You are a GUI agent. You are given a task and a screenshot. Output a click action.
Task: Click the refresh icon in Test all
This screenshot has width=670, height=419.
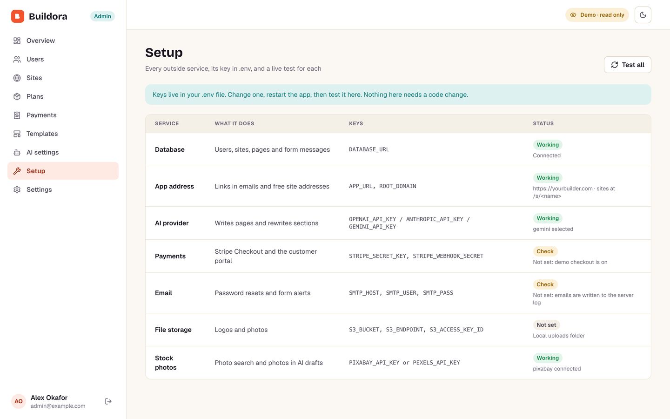(615, 65)
